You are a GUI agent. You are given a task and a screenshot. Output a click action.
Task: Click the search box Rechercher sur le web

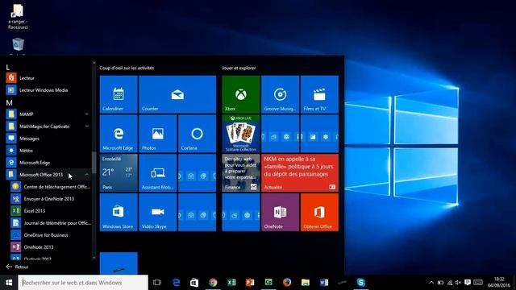(83, 283)
